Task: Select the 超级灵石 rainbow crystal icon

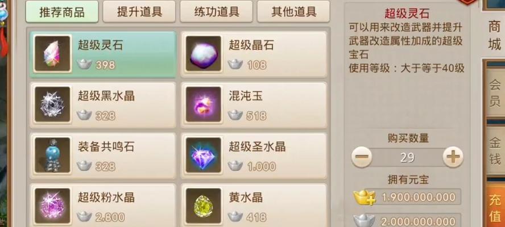Action: click(x=52, y=53)
